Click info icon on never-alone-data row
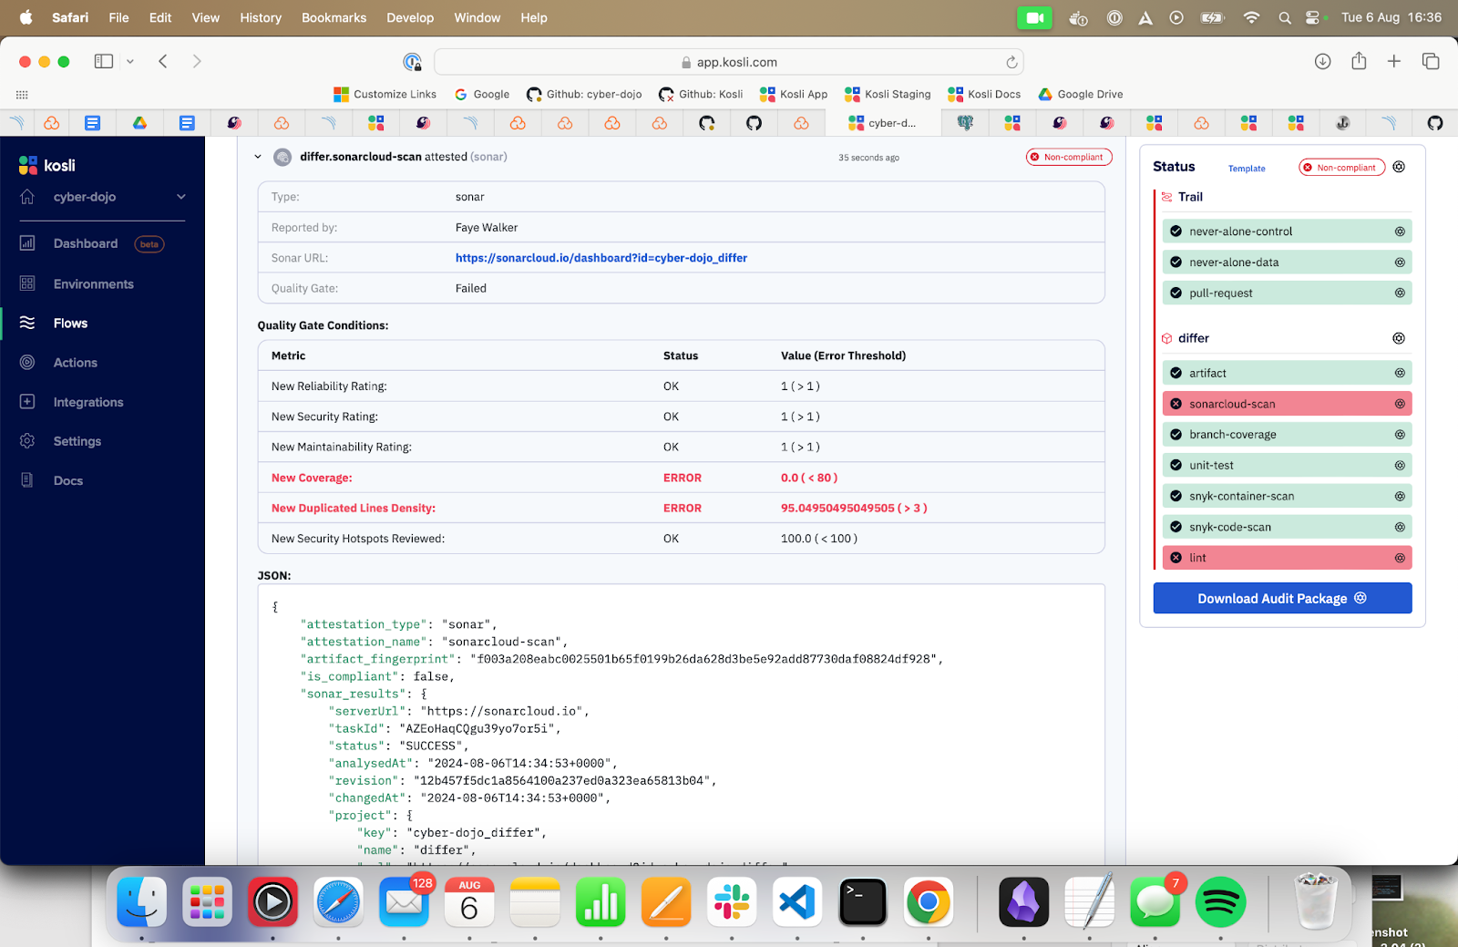The height and width of the screenshot is (947, 1458). click(x=1400, y=262)
